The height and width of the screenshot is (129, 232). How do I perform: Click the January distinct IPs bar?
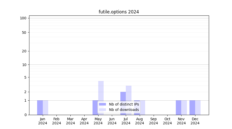pos(40,108)
